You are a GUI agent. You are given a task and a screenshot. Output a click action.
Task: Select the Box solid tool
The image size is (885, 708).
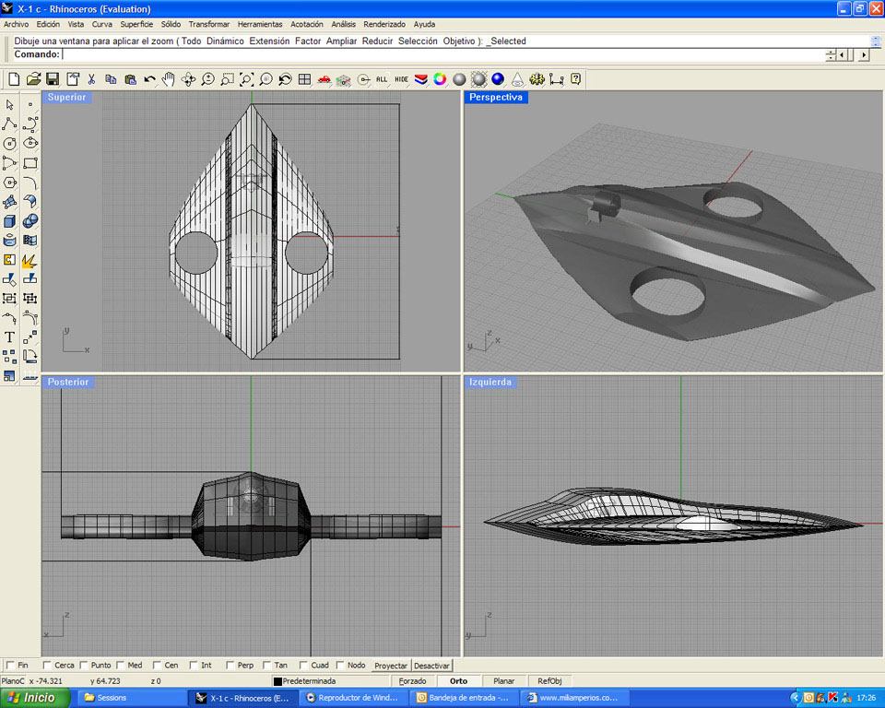pos(9,221)
